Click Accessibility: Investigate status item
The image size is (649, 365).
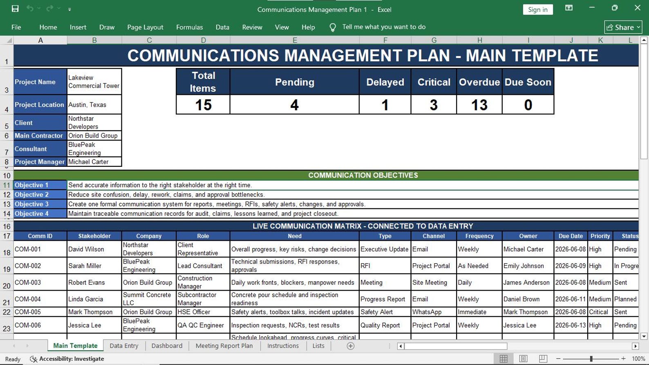coord(67,358)
